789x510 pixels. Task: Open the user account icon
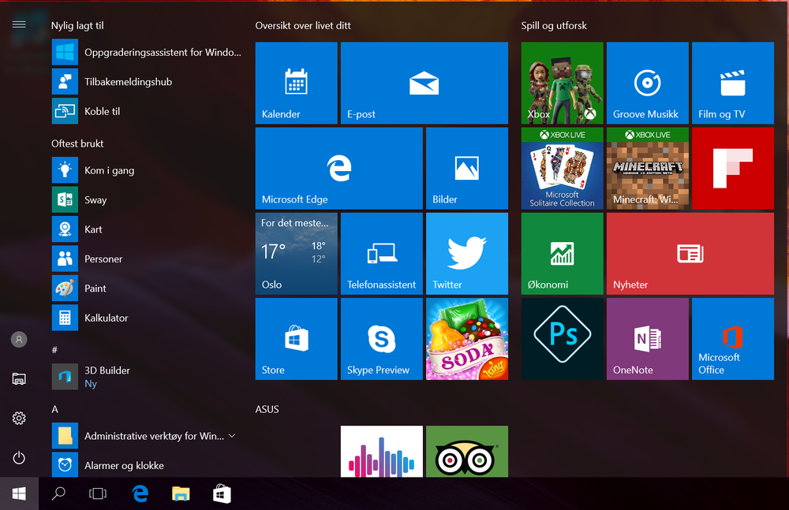(19, 340)
